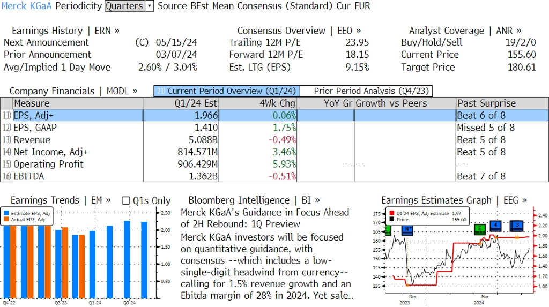Click the Beat 7 of 8 cell
549x307 pixels.
pyautogui.click(x=481, y=176)
